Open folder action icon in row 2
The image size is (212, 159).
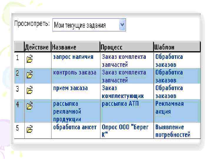tap(30, 74)
